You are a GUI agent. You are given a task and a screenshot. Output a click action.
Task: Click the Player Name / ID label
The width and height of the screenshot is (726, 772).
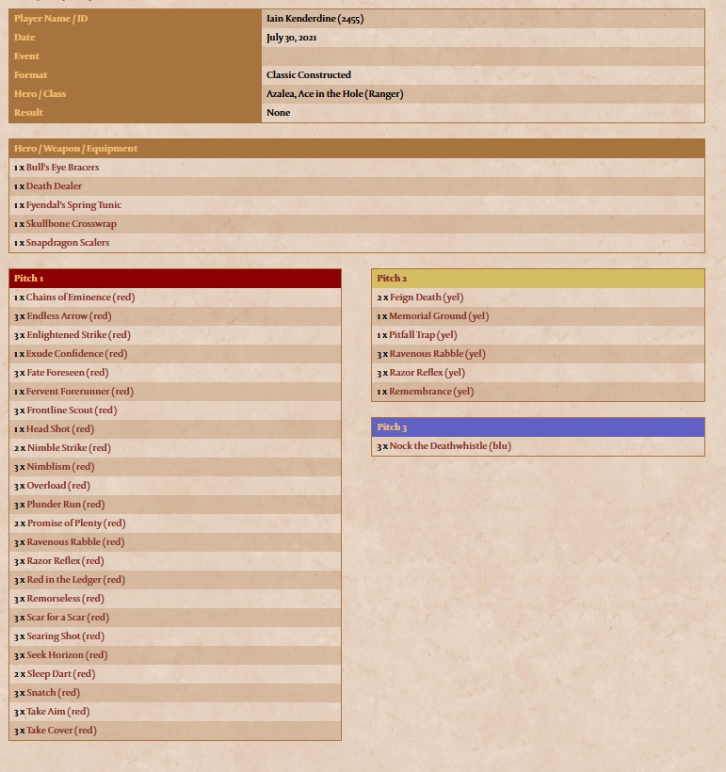pyautogui.click(x=51, y=19)
